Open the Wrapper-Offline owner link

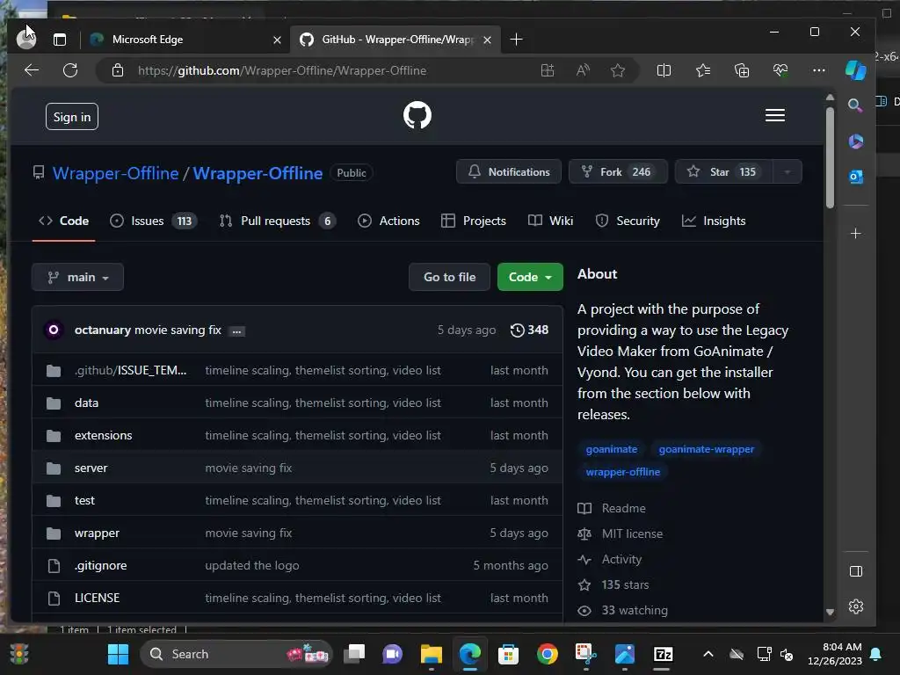click(115, 173)
